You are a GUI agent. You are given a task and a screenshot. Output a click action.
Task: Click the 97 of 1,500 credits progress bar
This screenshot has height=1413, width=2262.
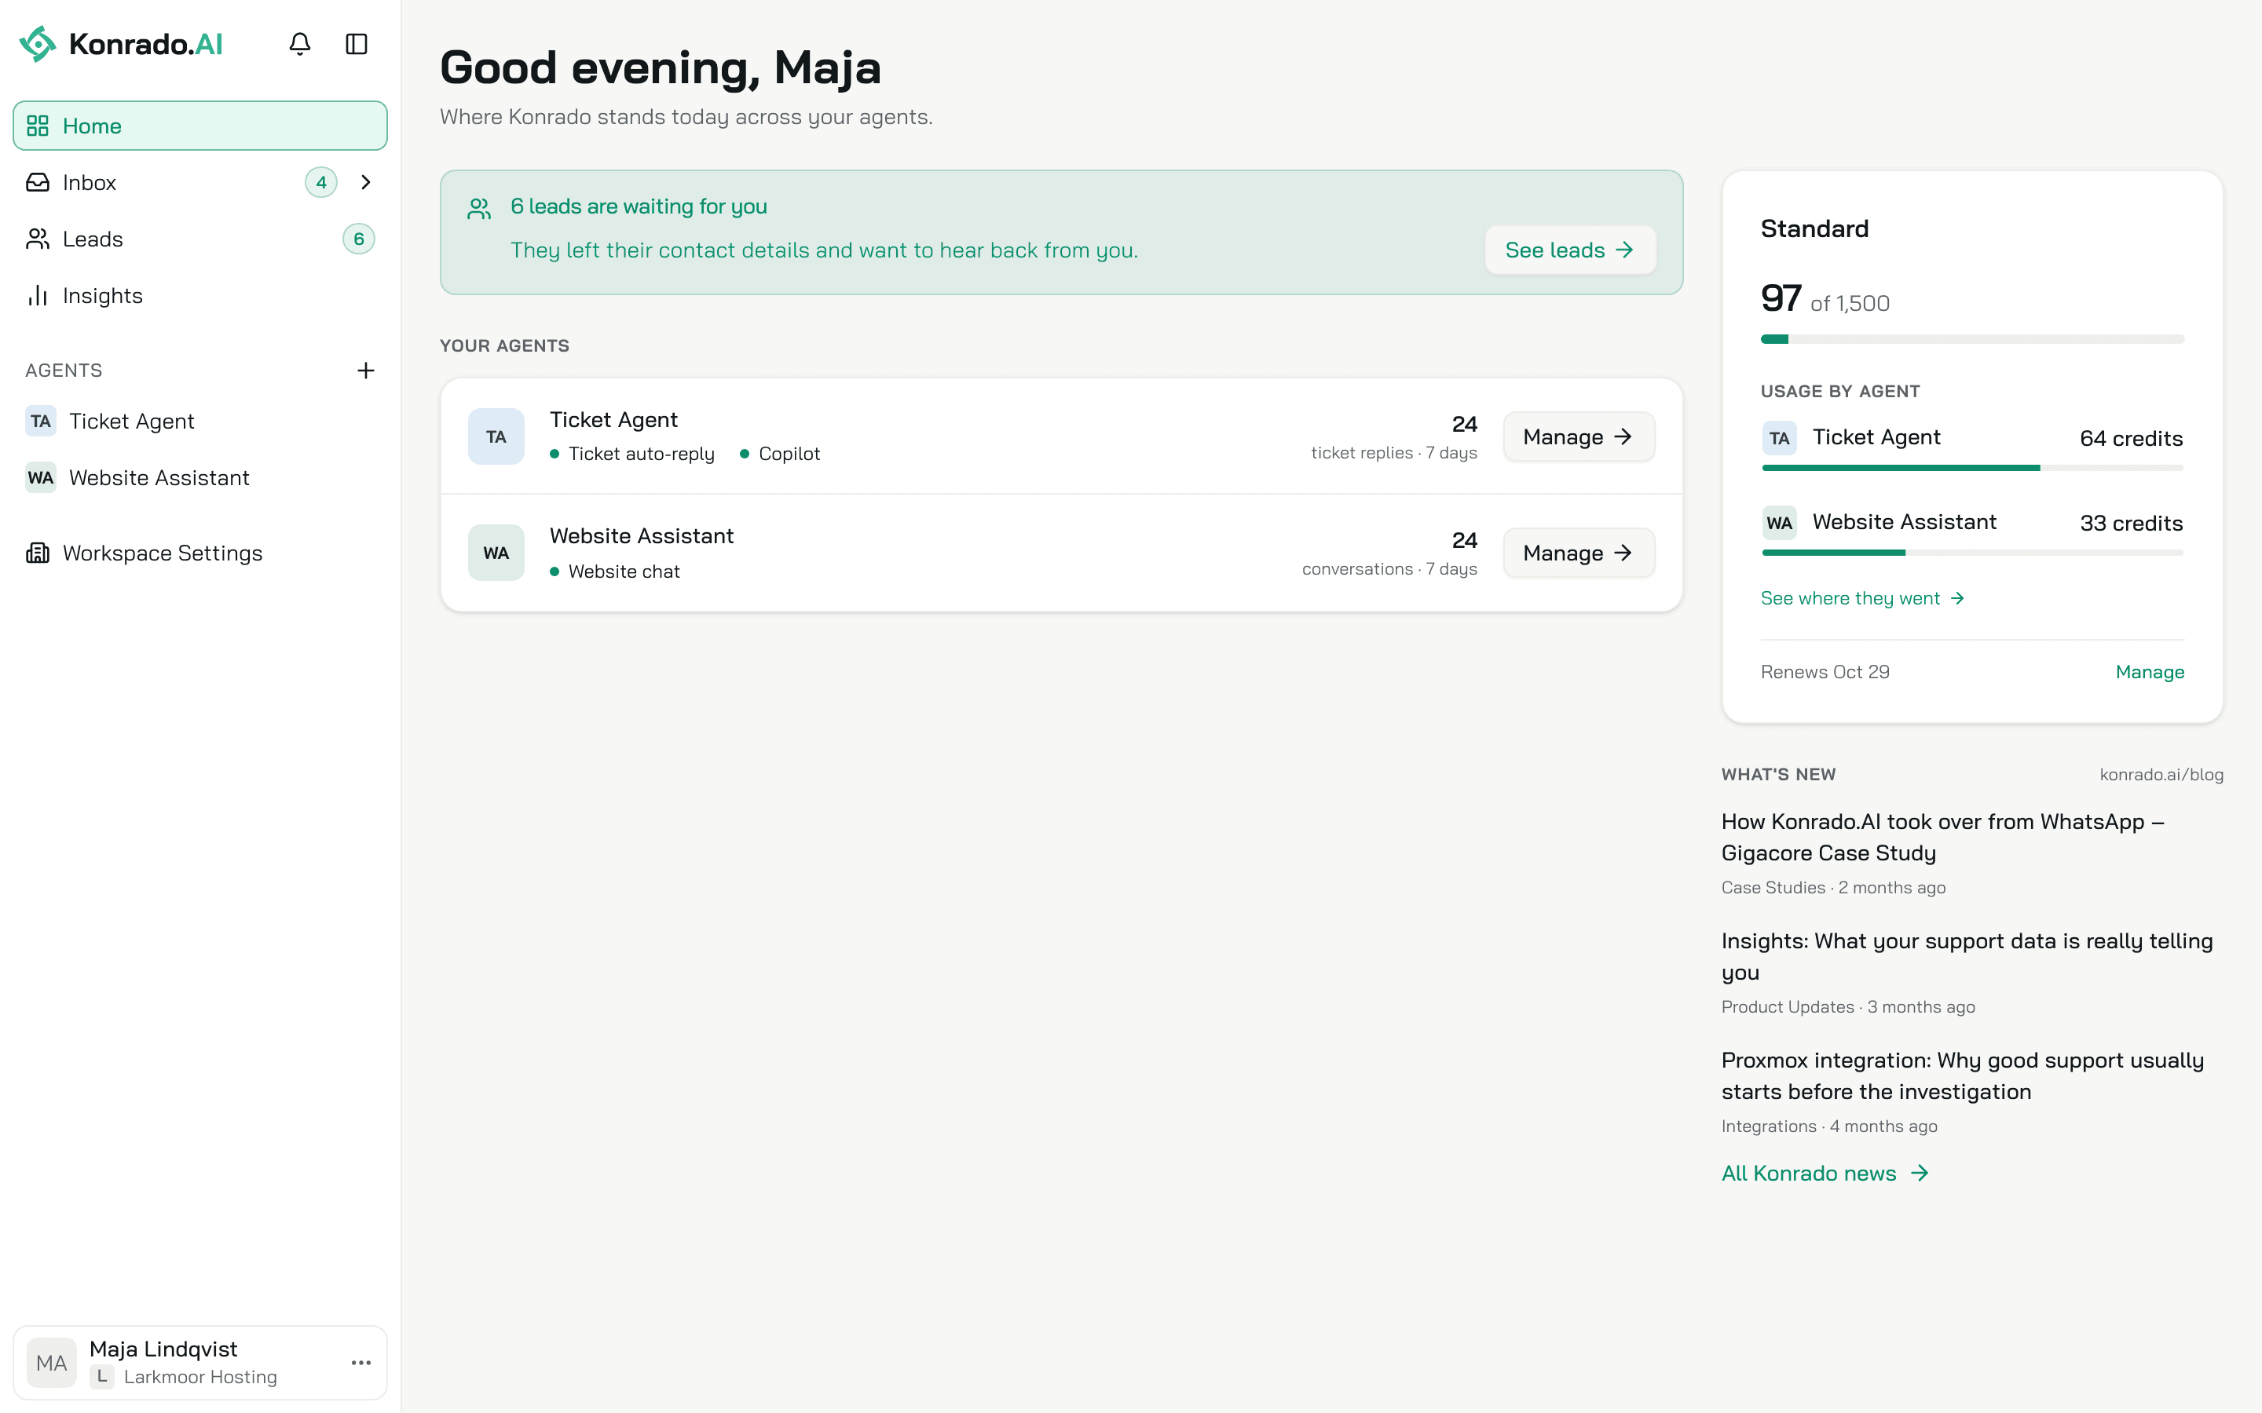[x=1972, y=339]
